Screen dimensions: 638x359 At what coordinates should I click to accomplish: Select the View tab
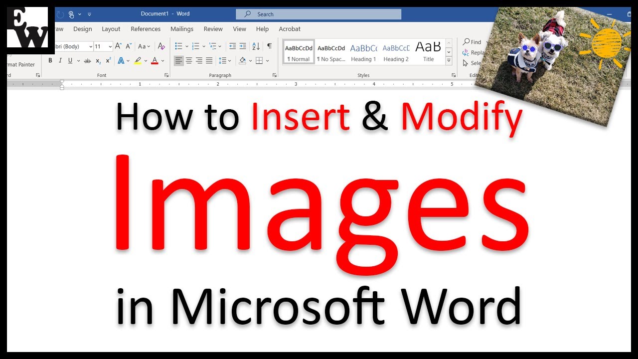tap(240, 29)
